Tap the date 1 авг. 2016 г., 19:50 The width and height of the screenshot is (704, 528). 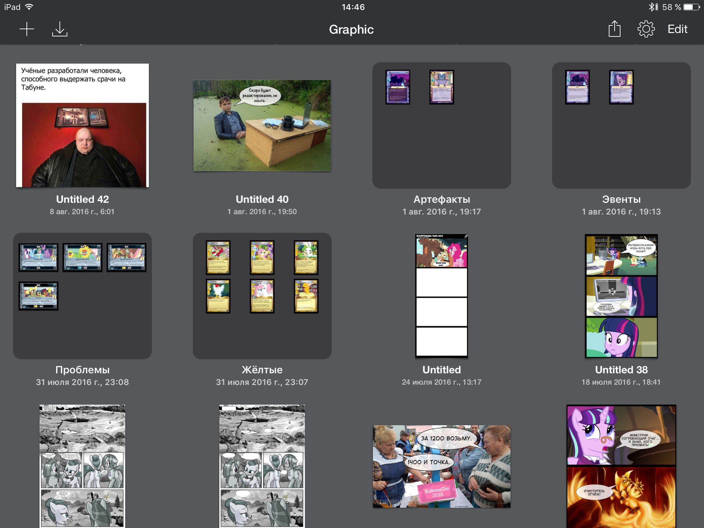tap(262, 212)
